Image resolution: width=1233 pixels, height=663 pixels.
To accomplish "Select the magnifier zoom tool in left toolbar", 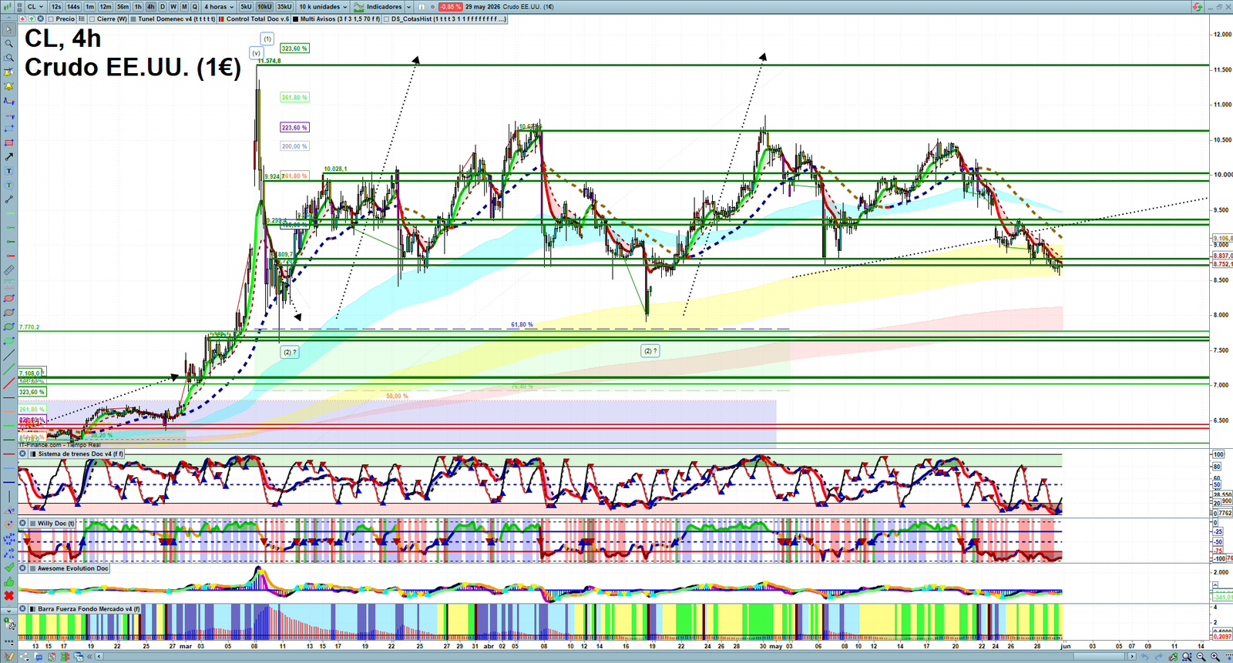I will point(8,43).
